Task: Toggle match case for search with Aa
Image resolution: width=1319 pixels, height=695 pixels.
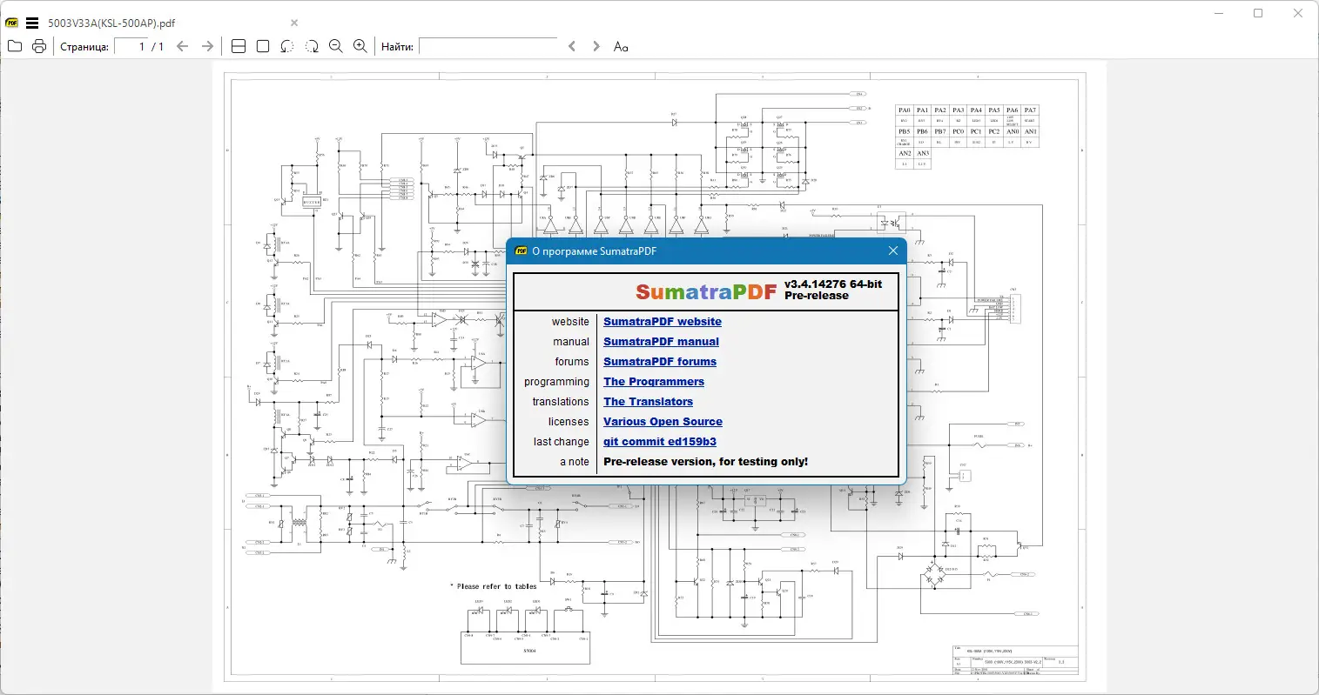Action: pos(621,46)
